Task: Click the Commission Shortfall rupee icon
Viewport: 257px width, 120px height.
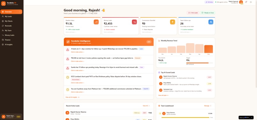Action: 173,22
